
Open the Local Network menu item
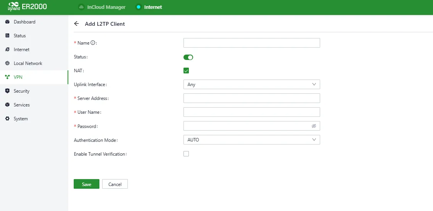34,63
